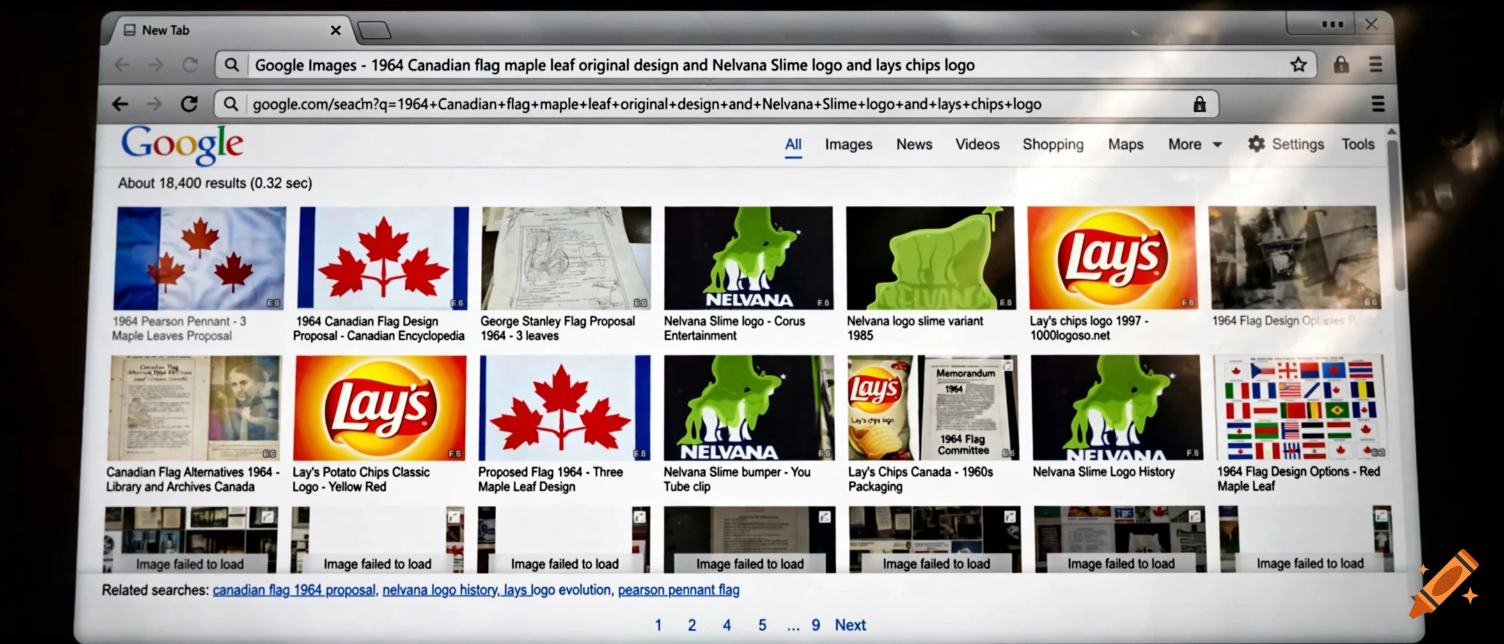Screen dimensions: 1504x644
Task: Click related search 'canadian flag 1964 proposal'
Action: pos(294,590)
